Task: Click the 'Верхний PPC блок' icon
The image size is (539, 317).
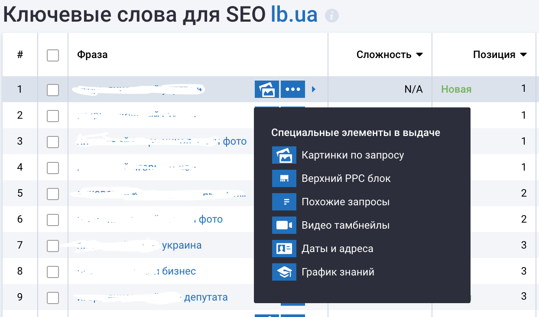Action: pyautogui.click(x=284, y=178)
